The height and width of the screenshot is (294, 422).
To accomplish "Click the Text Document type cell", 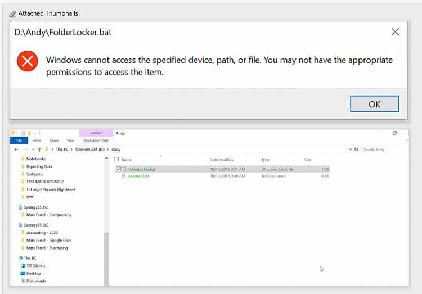I will click(x=273, y=176).
